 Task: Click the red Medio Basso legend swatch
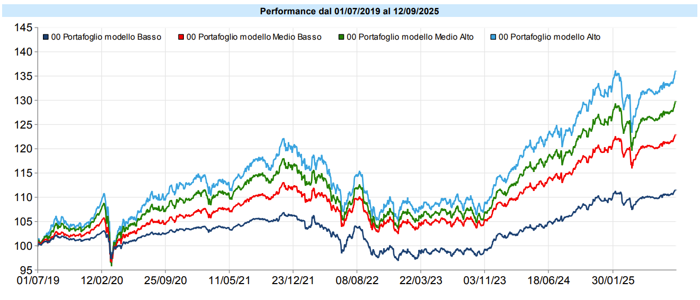coord(181,37)
